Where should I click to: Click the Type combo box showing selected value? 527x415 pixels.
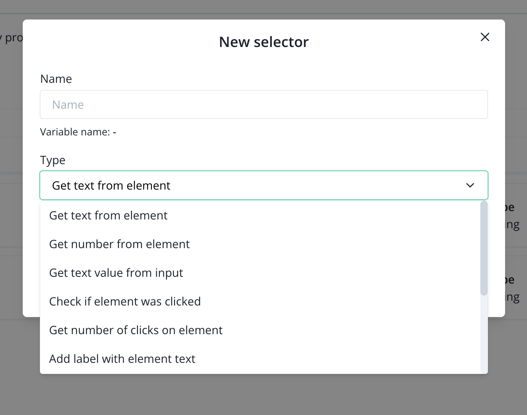255,185
